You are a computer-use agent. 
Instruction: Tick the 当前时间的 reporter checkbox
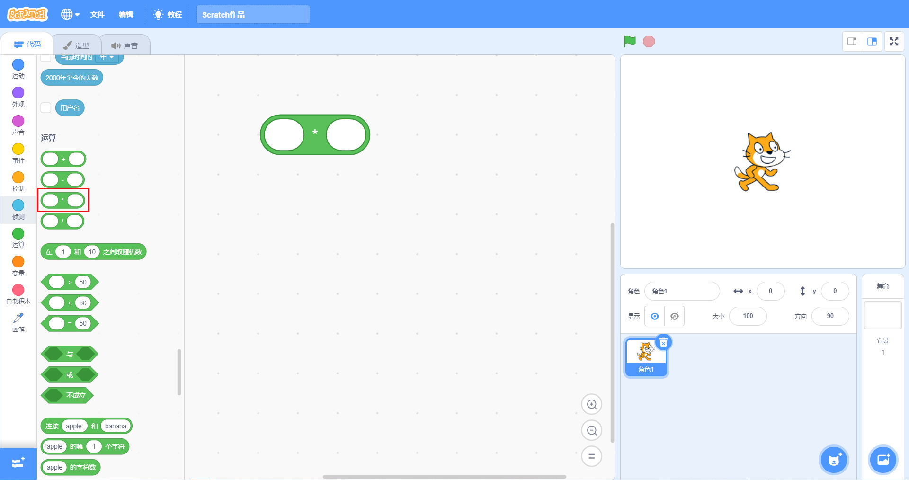pyautogui.click(x=46, y=58)
